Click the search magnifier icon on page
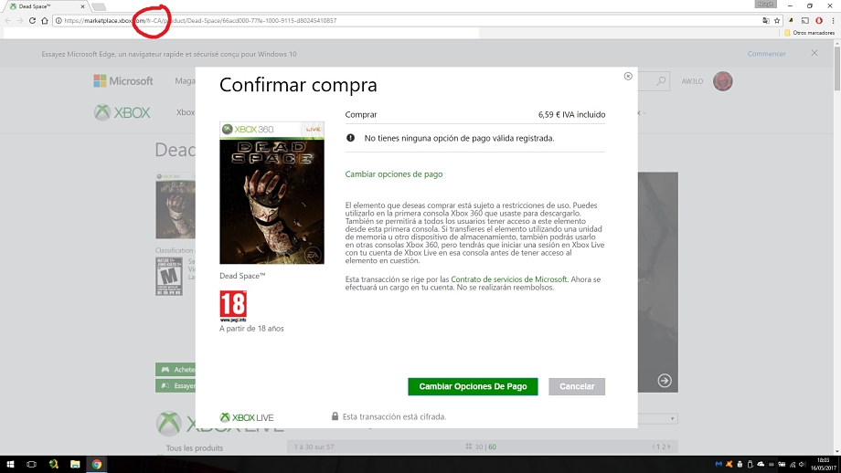The image size is (841, 473). pyautogui.click(x=661, y=81)
